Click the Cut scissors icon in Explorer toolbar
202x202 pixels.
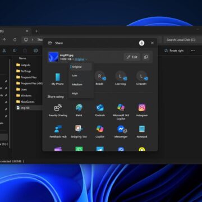[x=4, y=50]
